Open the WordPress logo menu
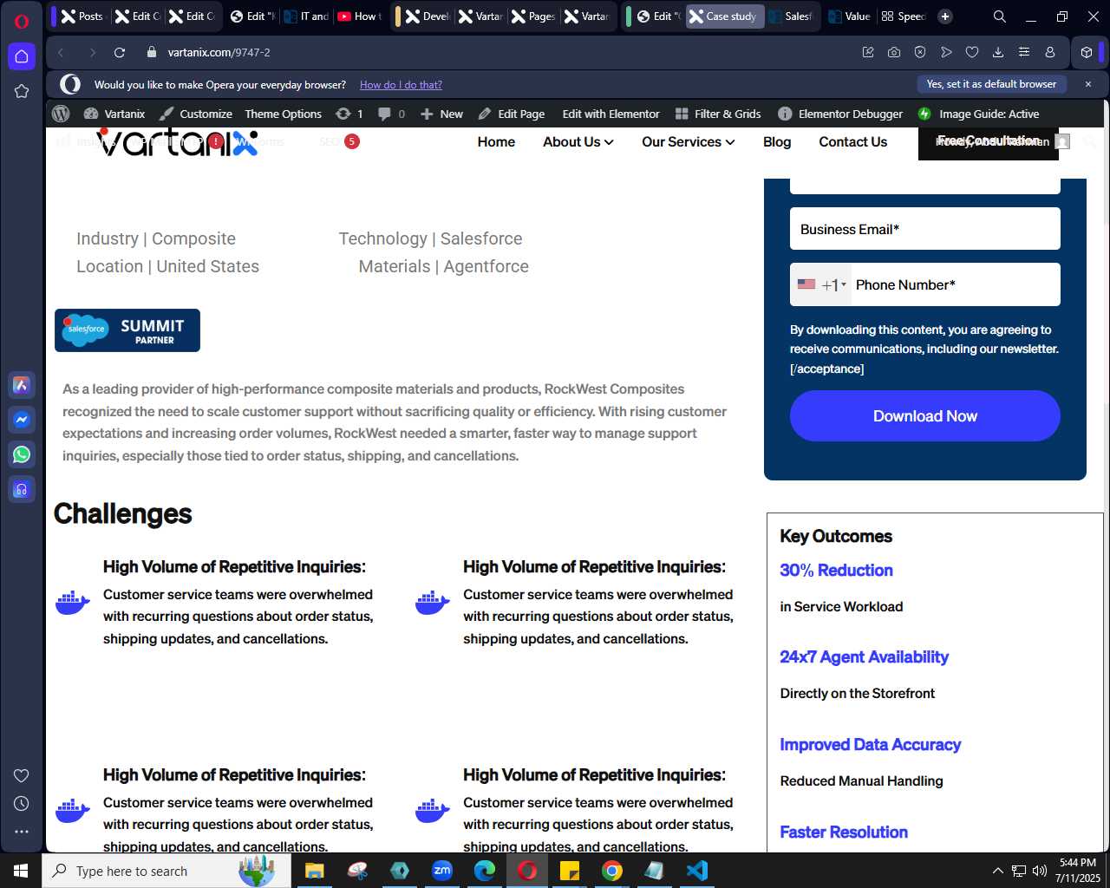 (x=61, y=114)
